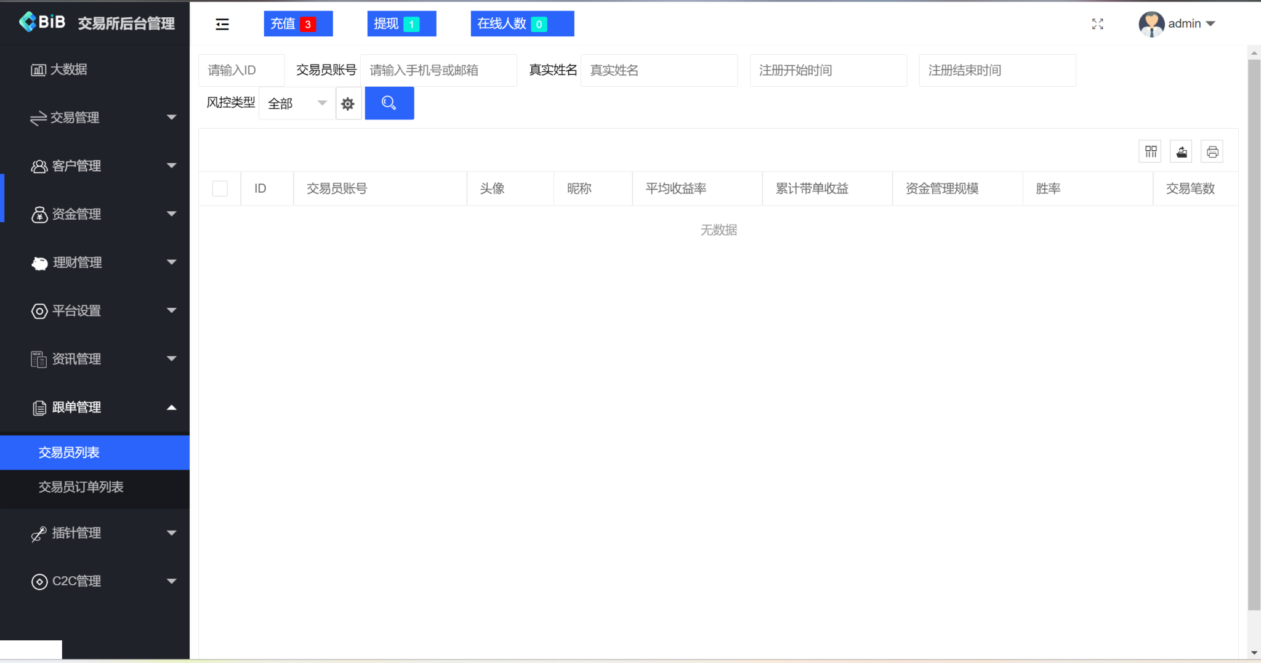Screen dimensions: 1261x663
Task: Collapse the 跟单管理 menu section
Action: (95, 407)
